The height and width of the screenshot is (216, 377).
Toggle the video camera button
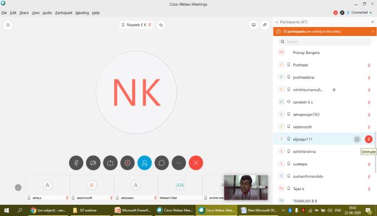pos(93,163)
